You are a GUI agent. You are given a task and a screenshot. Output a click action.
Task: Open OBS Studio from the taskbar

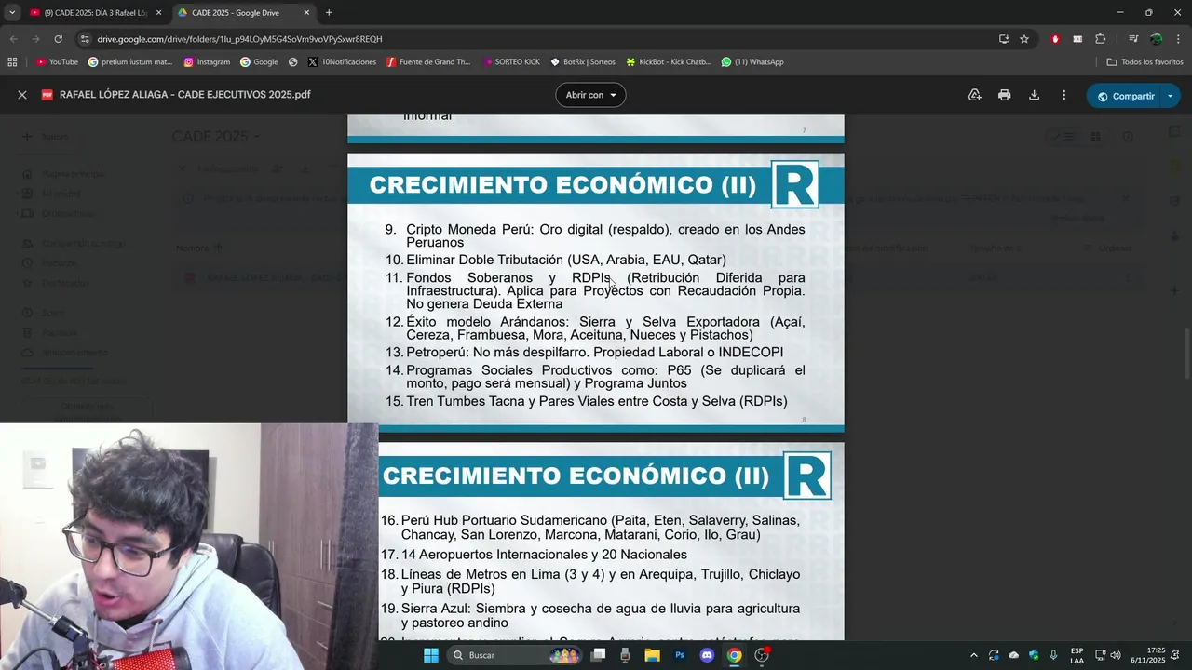[x=762, y=655]
